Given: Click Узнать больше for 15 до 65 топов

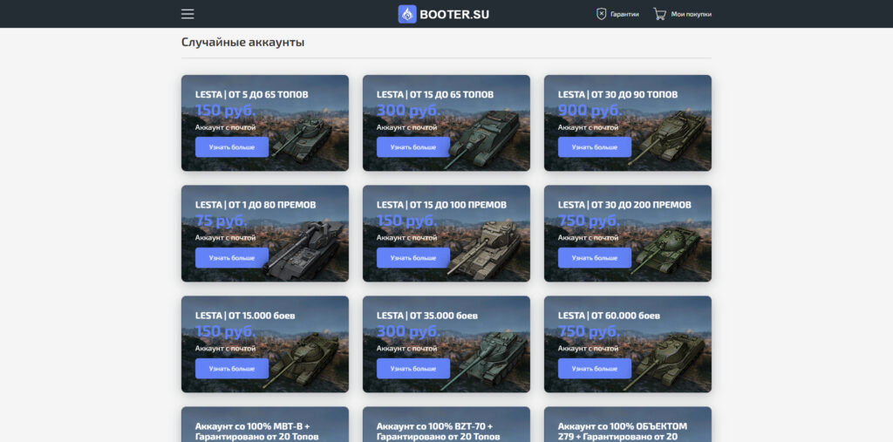Looking at the screenshot, I should pos(412,147).
